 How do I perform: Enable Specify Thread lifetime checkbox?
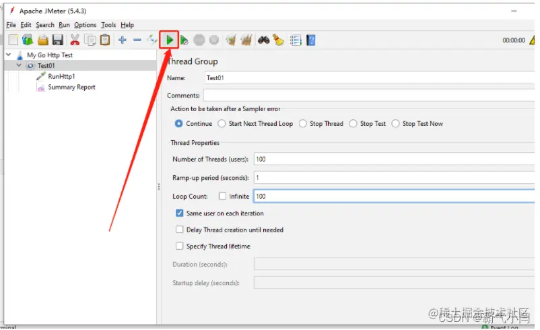click(x=179, y=246)
